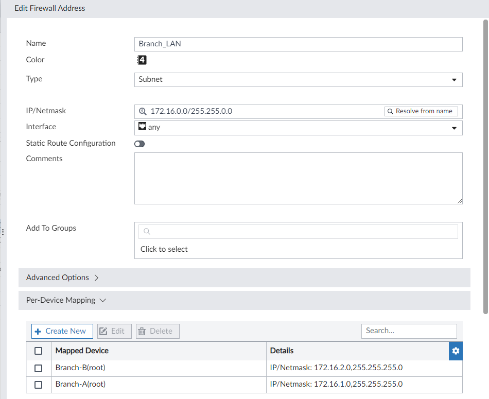This screenshot has height=399, width=489.
Task: Click the search icon inside Add To Groups
Action: click(x=147, y=231)
